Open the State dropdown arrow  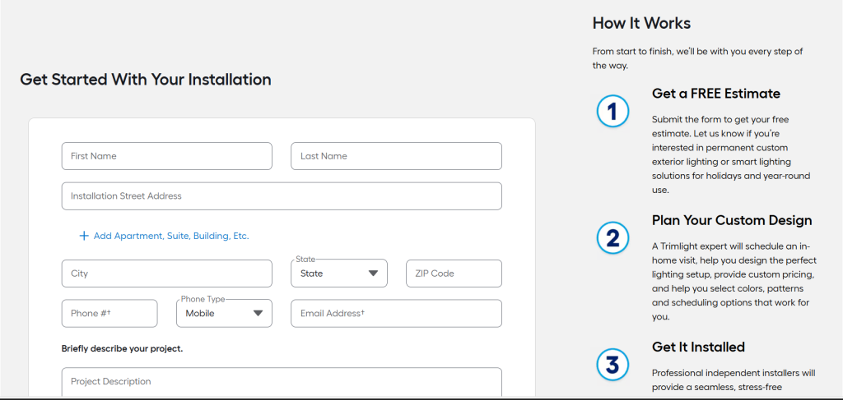click(x=373, y=274)
